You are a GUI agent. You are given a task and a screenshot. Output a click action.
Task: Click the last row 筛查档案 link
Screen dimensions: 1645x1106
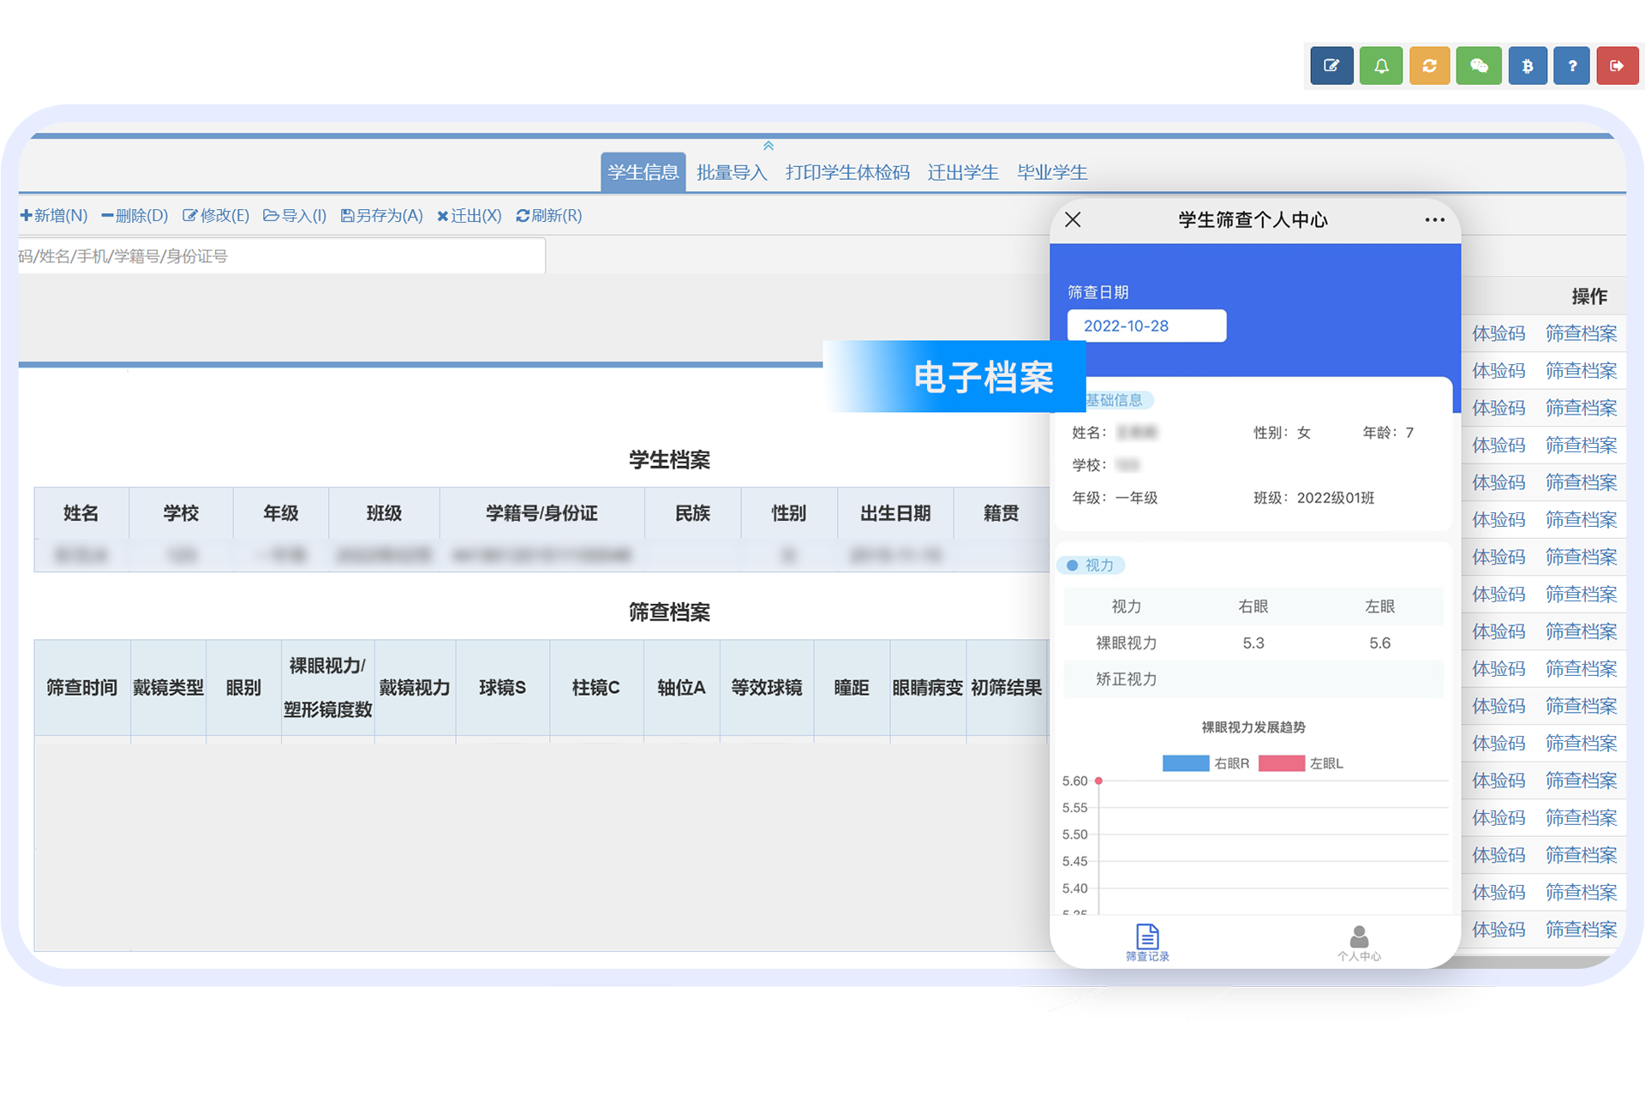[1581, 930]
